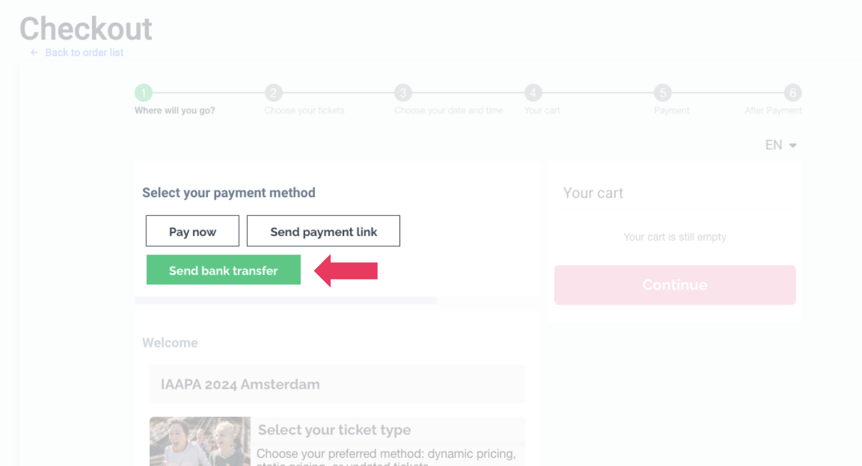The image size is (862, 466).
Task: Open the Choose your tickets step label
Action: (x=304, y=111)
